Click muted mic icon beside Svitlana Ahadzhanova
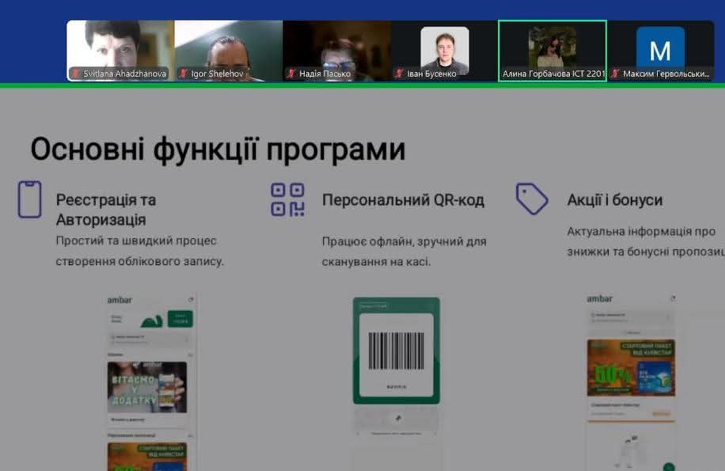Viewport: 725px width, 471px height. [75, 74]
